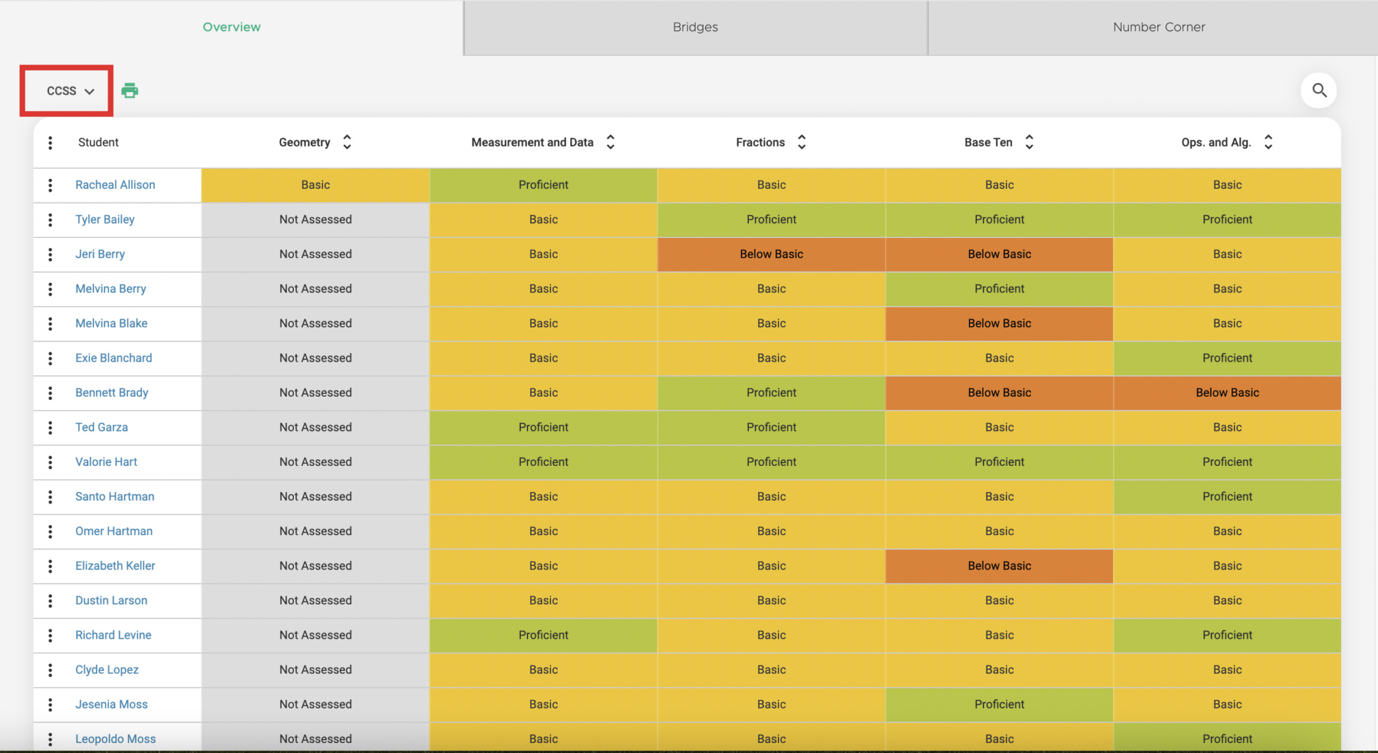Open Ted Garza's student link

coord(102,428)
